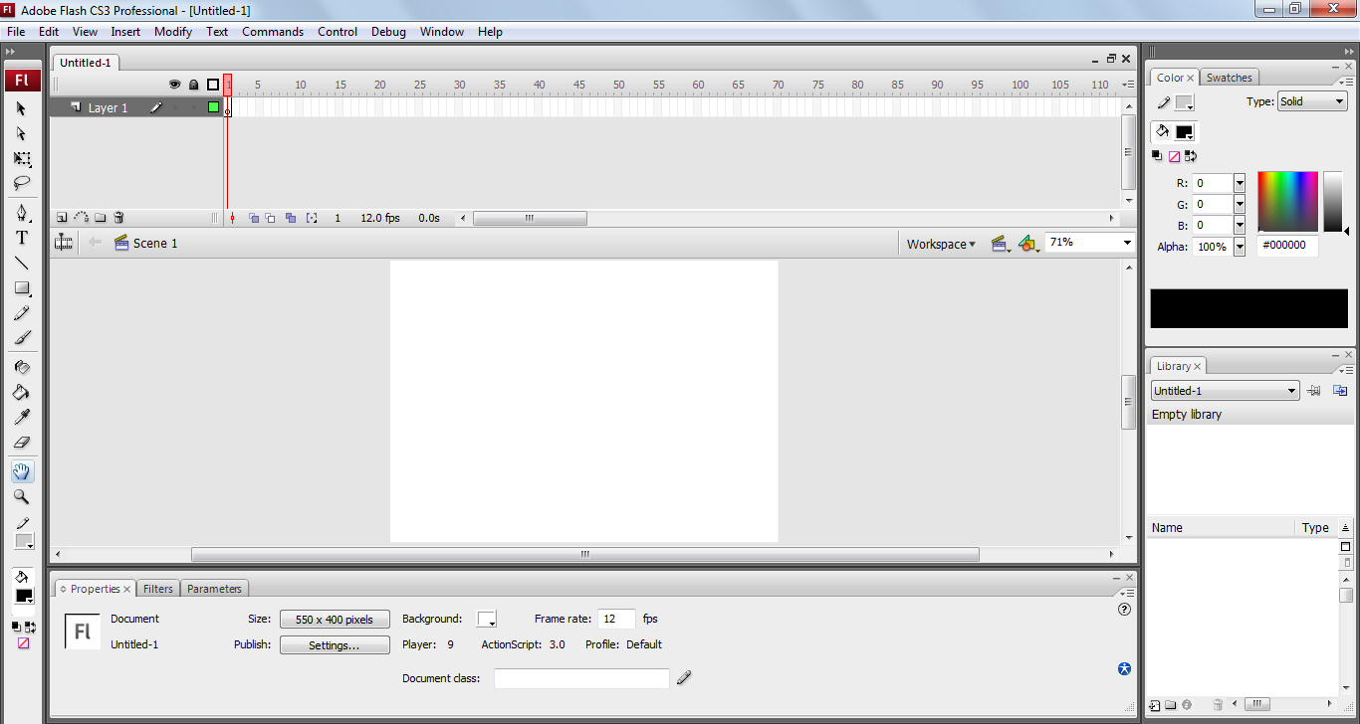Click Edit Scene clapperboard icon
Viewport: 1360px width, 724px height.
(1001, 244)
